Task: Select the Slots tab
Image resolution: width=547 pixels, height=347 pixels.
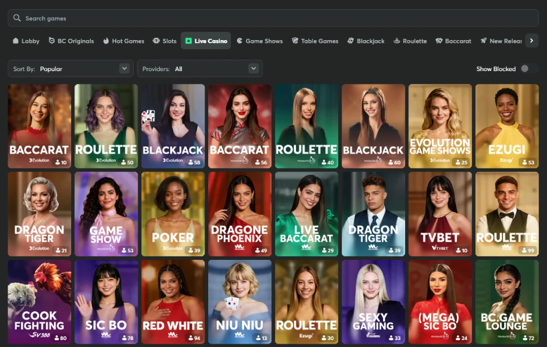Action: pyautogui.click(x=165, y=41)
